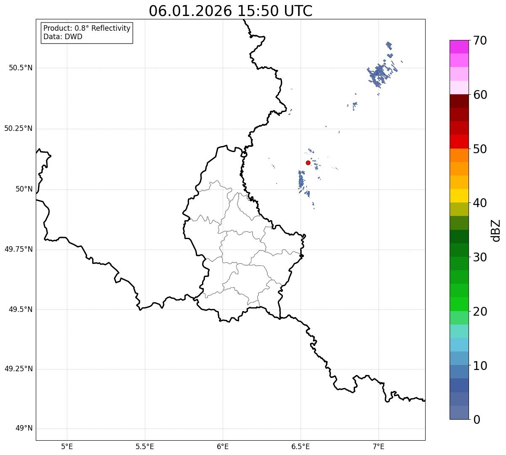Select the top magenta colorbar swatch
The width and height of the screenshot is (506, 455).
tap(459, 47)
